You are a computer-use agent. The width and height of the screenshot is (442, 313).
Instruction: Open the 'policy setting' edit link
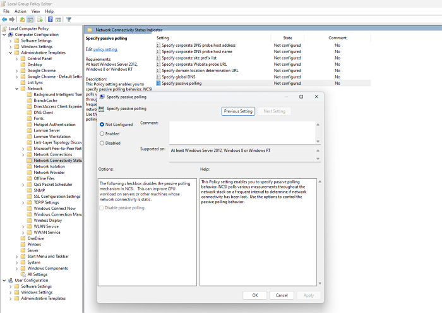(105, 49)
